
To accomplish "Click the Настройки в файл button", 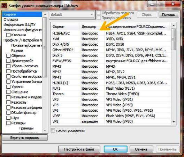I will click(x=79, y=149).
